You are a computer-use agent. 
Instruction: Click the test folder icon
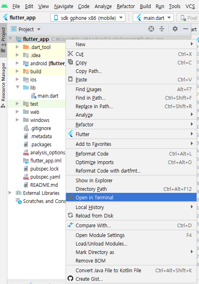[x=26, y=104]
